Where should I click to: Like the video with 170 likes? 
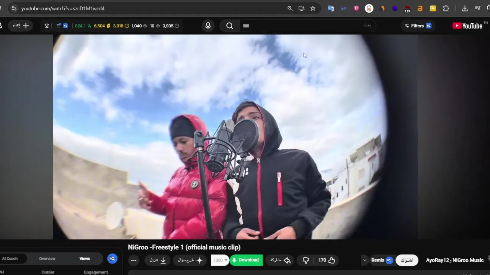[327, 260]
